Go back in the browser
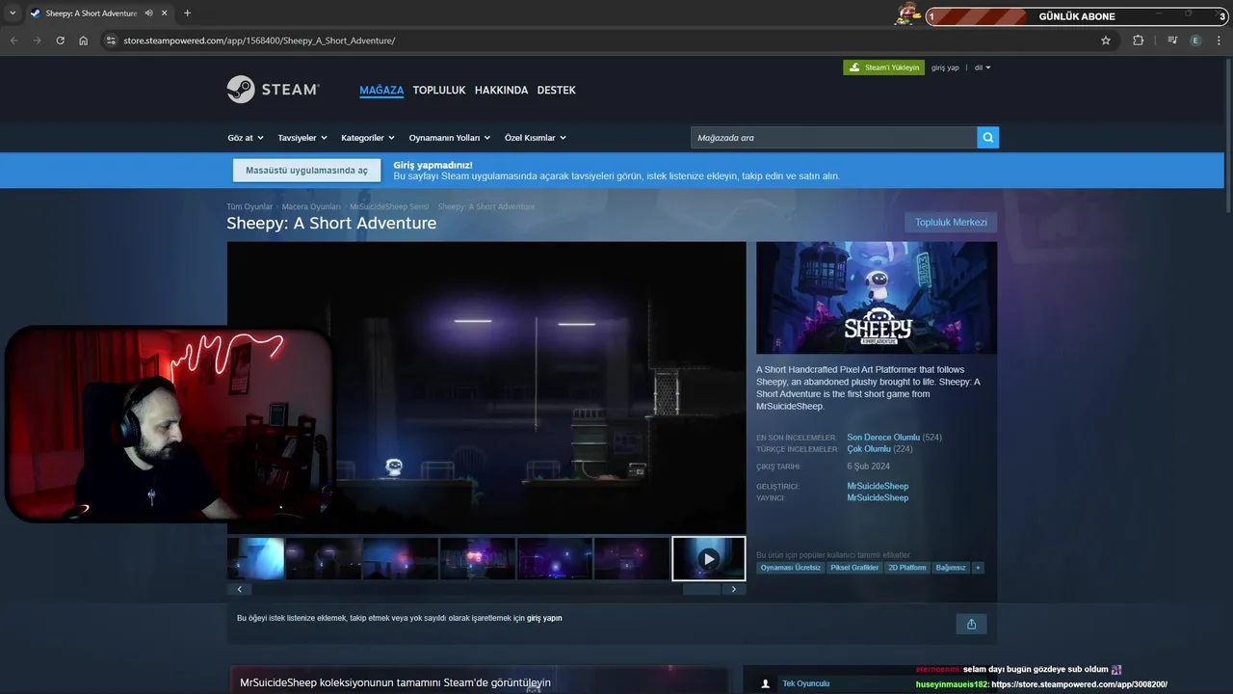Image resolution: width=1233 pixels, height=694 pixels. 13,40
